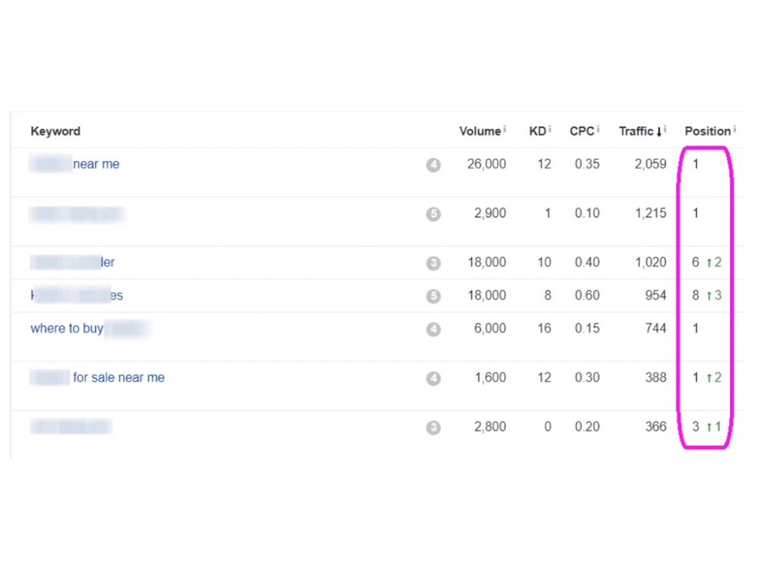Select the volume value 1,600

coord(490,377)
